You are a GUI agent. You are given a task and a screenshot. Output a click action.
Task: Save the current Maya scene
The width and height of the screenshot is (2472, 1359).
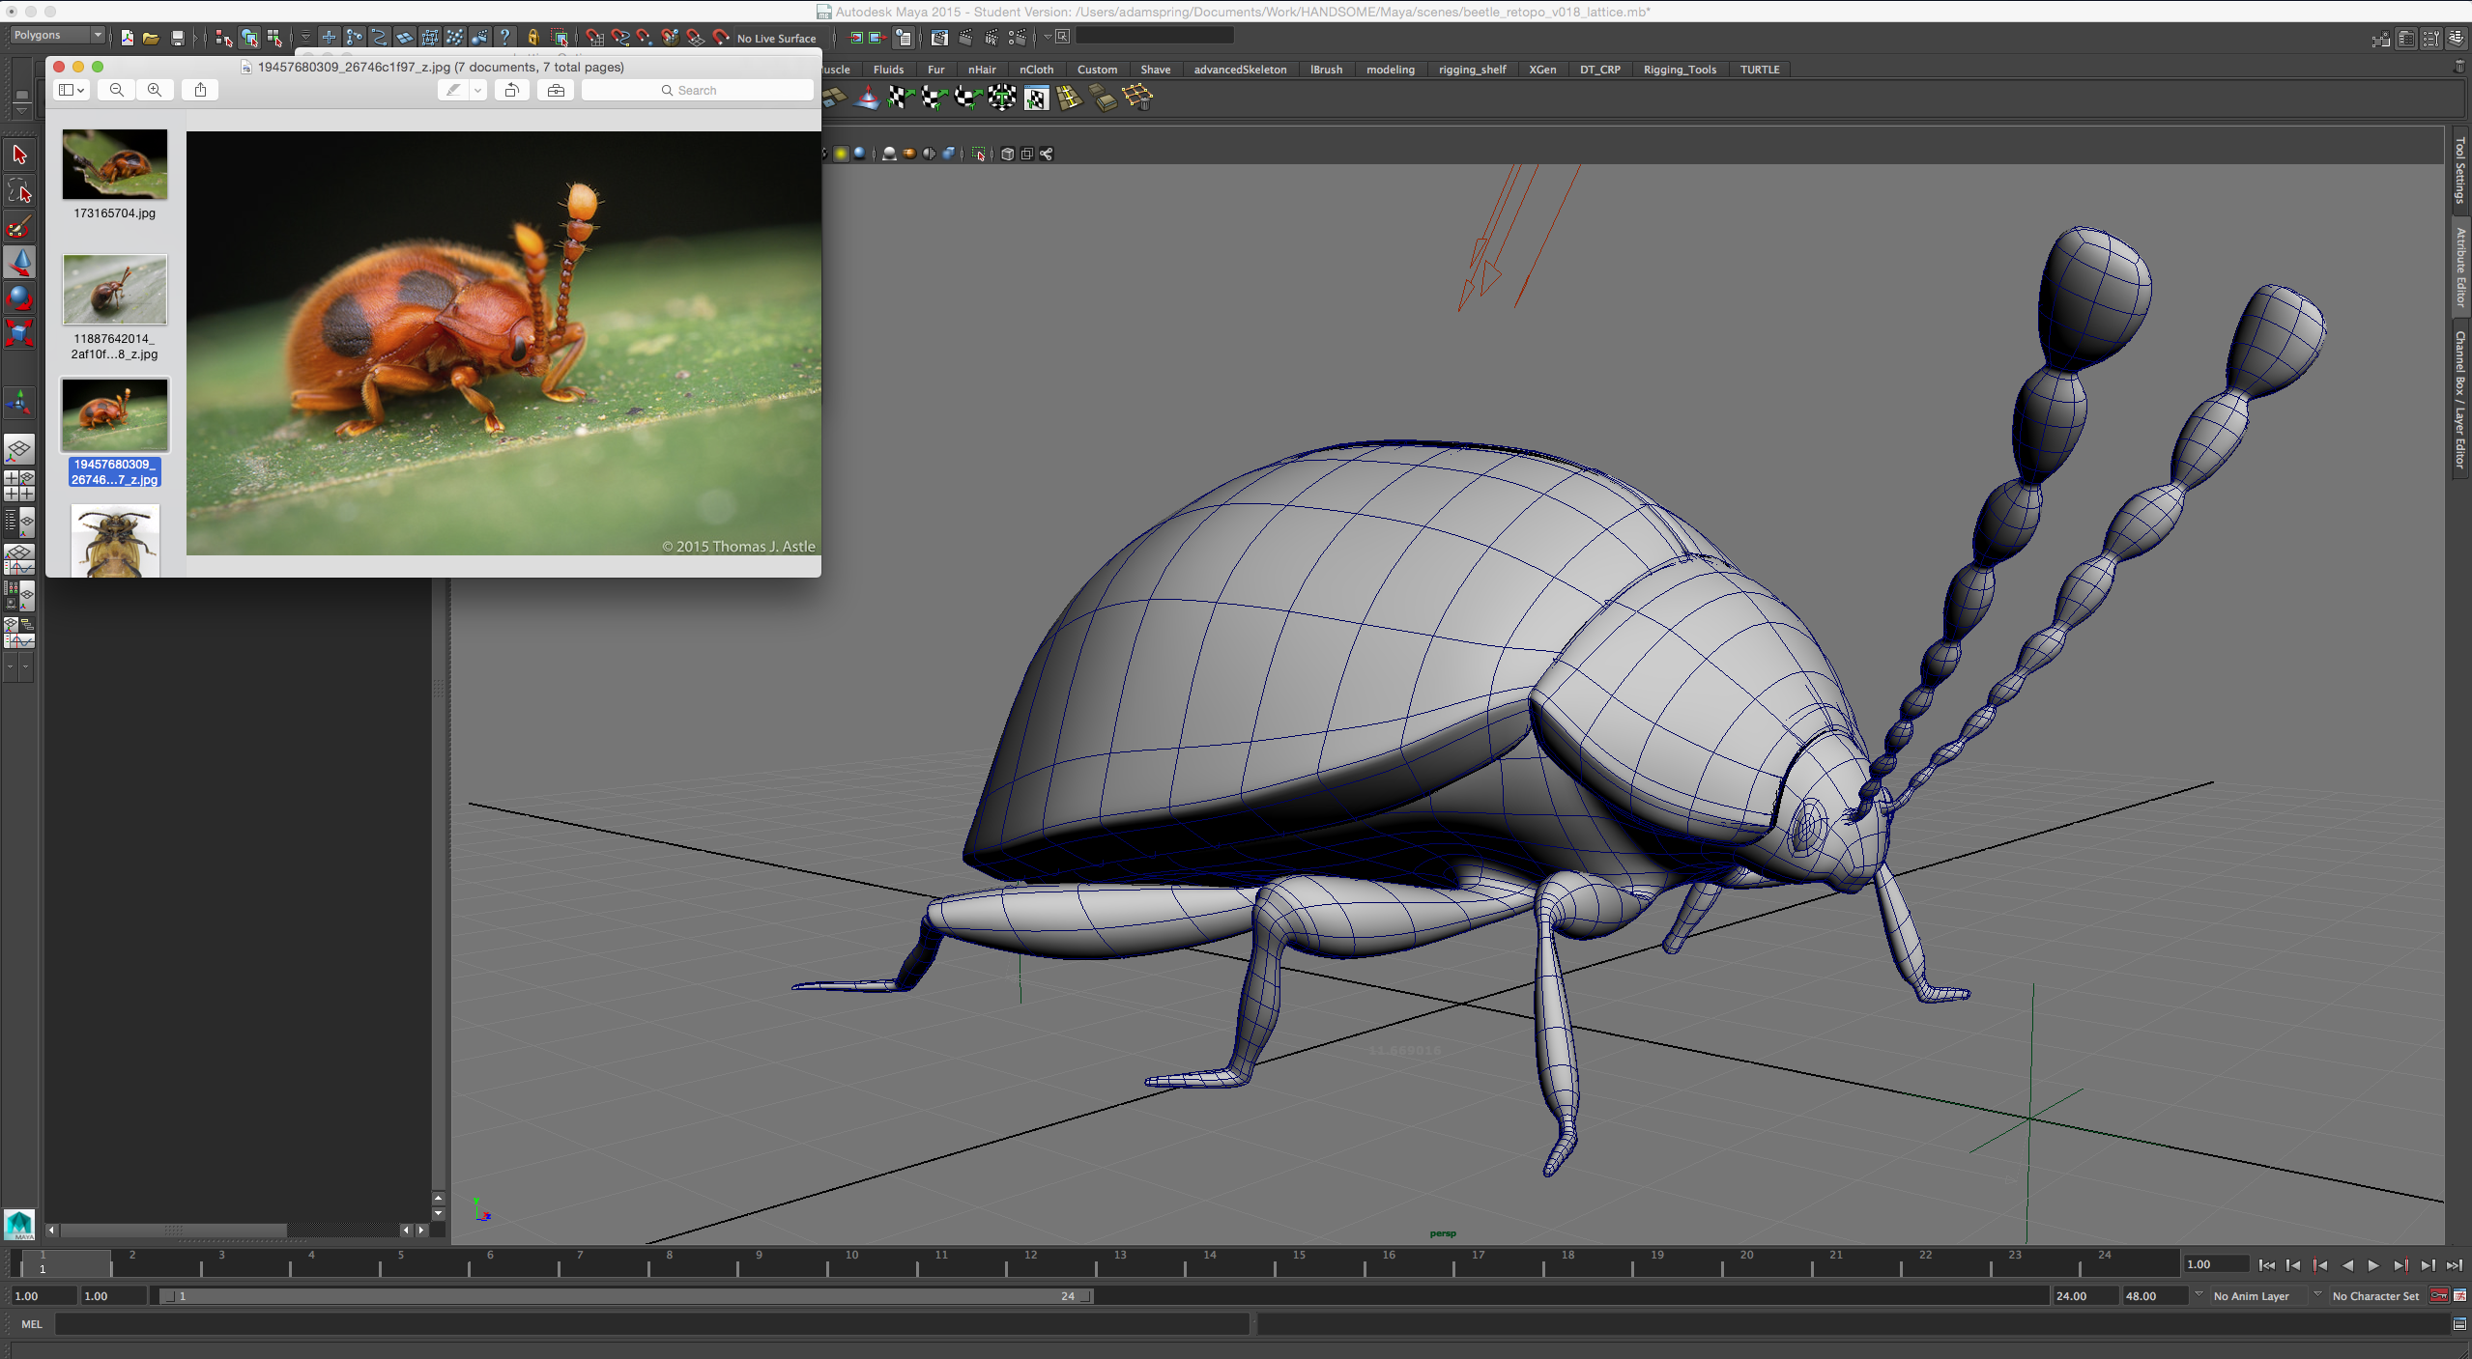177,38
